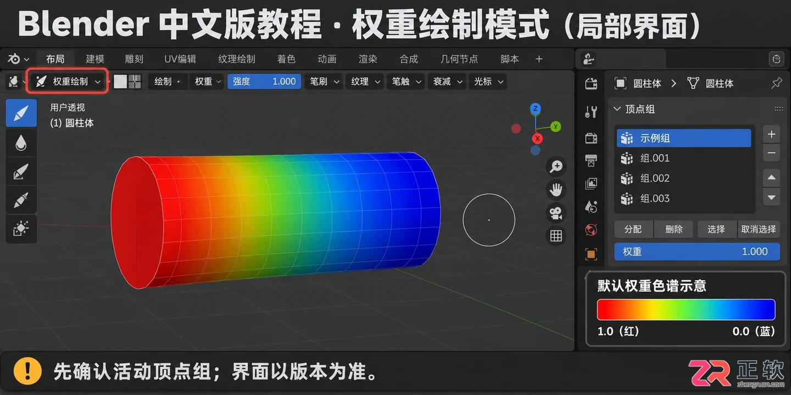Open the wrench Tool properties tab
This screenshot has height=395, width=791.
591,112
